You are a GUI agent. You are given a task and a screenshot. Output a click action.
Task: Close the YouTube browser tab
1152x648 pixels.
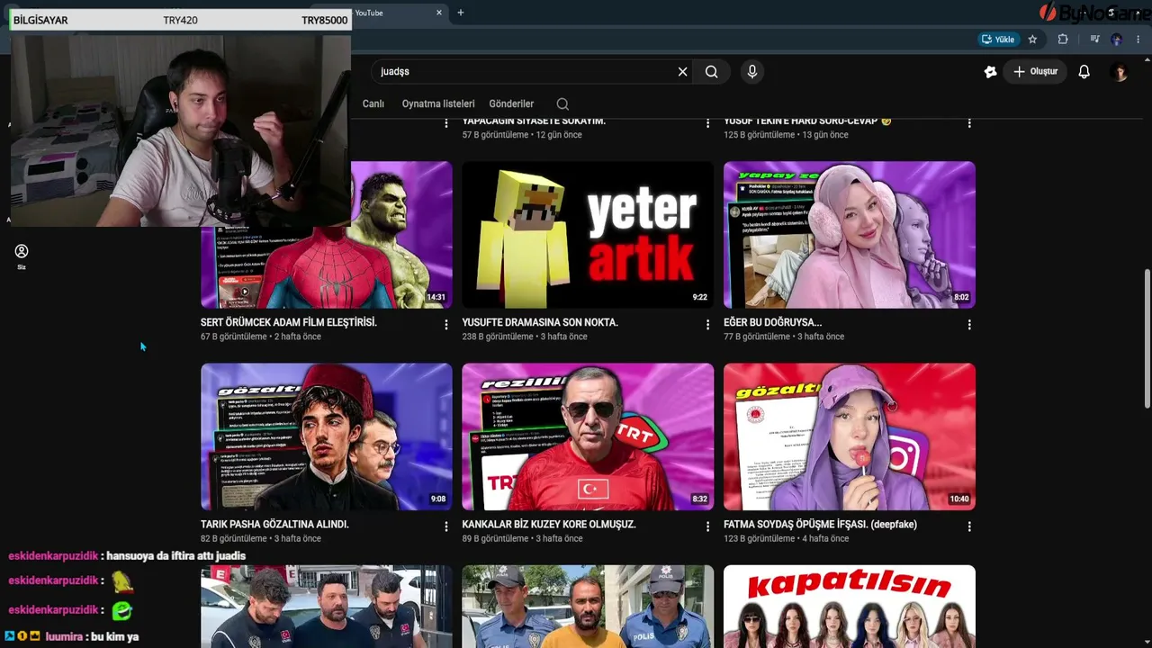click(439, 13)
